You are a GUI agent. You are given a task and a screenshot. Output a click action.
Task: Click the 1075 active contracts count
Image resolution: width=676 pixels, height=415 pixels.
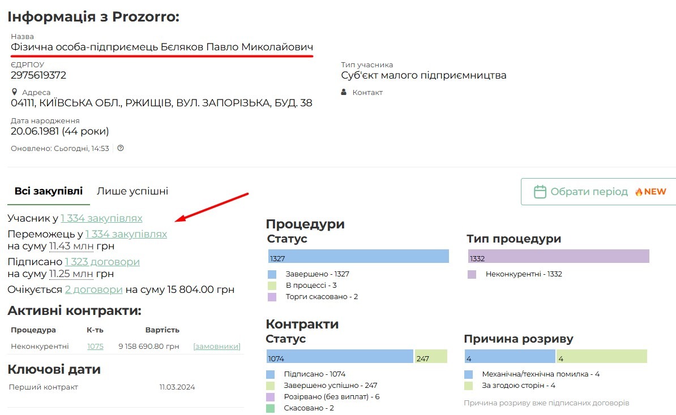click(95, 346)
